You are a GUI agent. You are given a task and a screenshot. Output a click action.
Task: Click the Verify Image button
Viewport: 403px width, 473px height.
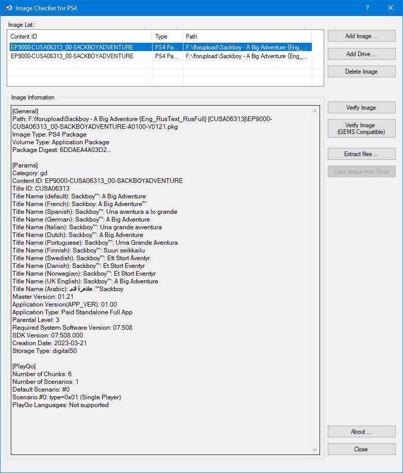click(361, 108)
